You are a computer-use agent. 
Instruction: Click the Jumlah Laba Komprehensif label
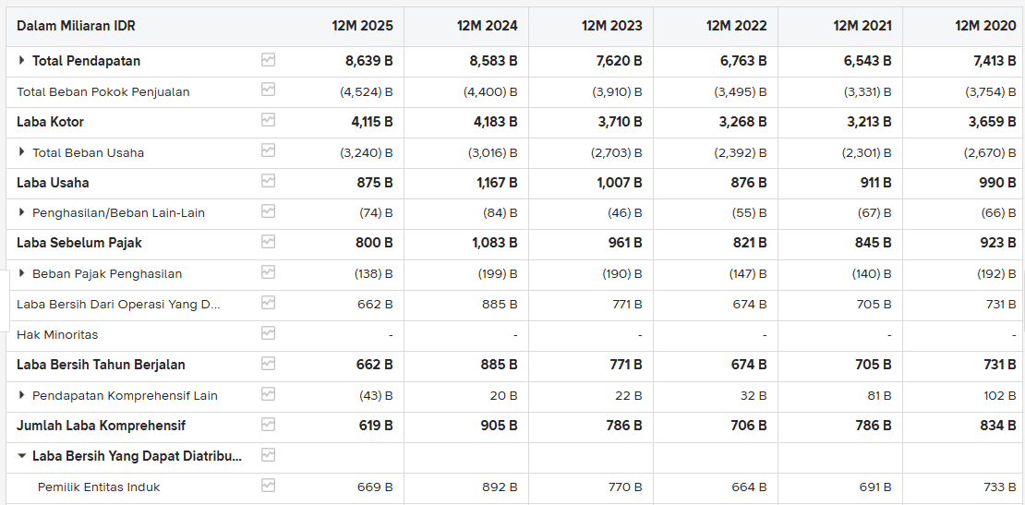(x=101, y=426)
